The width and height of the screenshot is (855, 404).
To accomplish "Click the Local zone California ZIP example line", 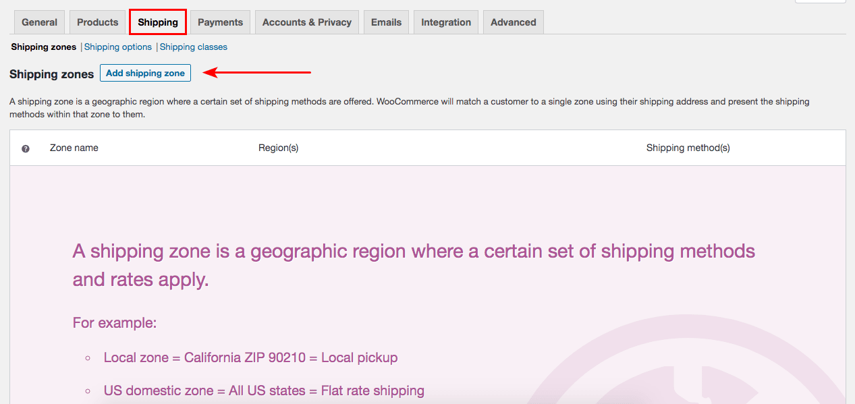I will 250,358.
